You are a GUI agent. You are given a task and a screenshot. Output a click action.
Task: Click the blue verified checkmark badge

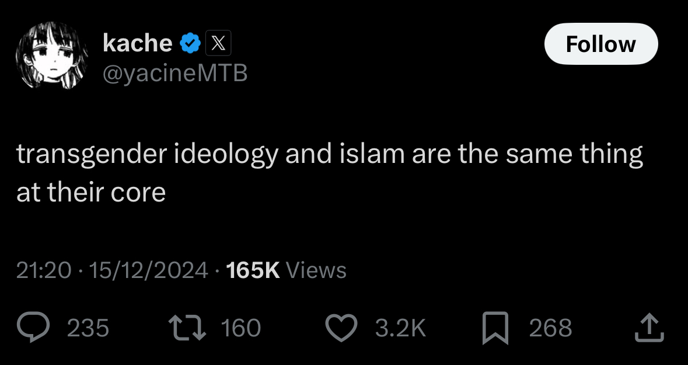pyautogui.click(x=190, y=43)
